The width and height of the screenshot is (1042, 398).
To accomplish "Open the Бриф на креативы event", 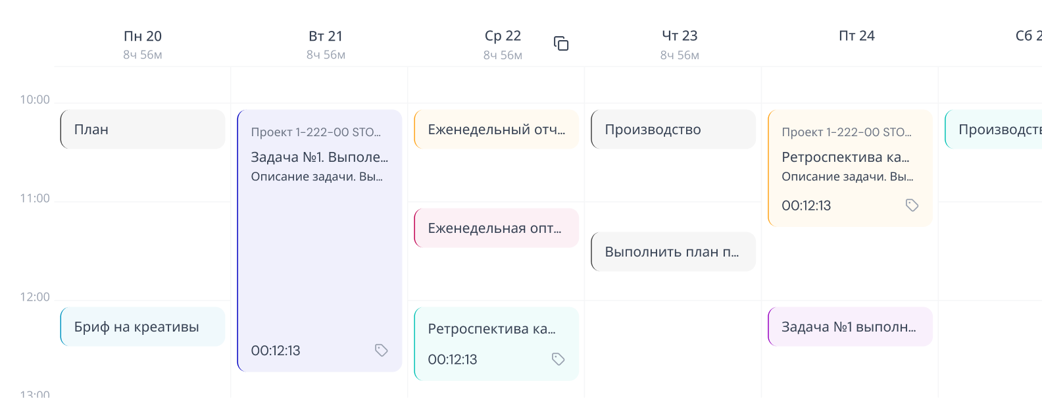I will click(142, 326).
